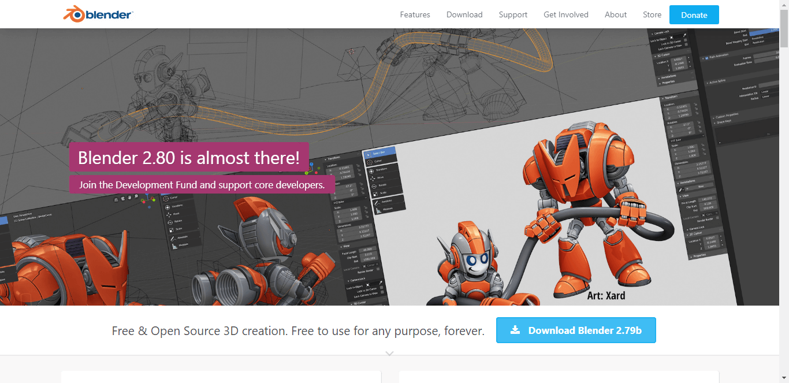Open the Features menu item
Screen dimensions: 789x383
click(415, 14)
